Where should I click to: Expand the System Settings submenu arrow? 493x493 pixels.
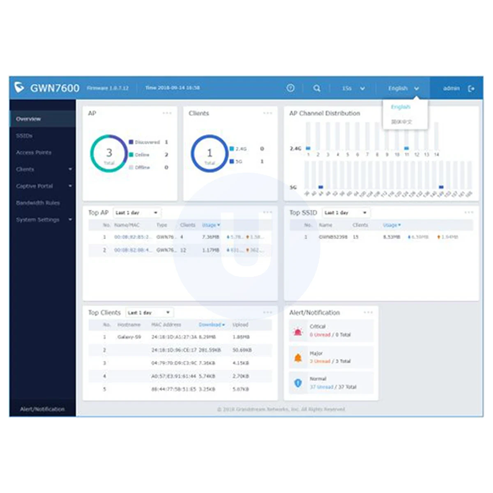click(x=70, y=220)
